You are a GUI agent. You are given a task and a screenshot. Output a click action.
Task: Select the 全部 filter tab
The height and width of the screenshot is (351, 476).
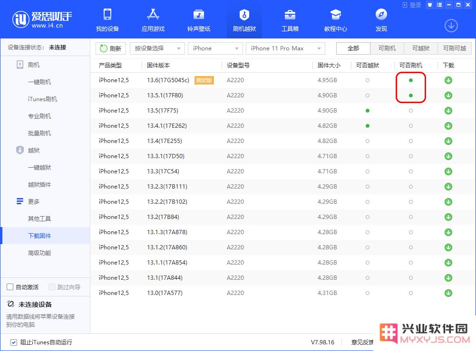(x=353, y=48)
